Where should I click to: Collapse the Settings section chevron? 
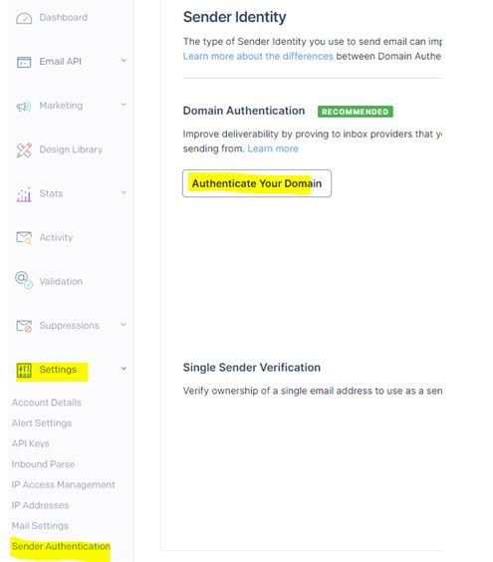(123, 369)
